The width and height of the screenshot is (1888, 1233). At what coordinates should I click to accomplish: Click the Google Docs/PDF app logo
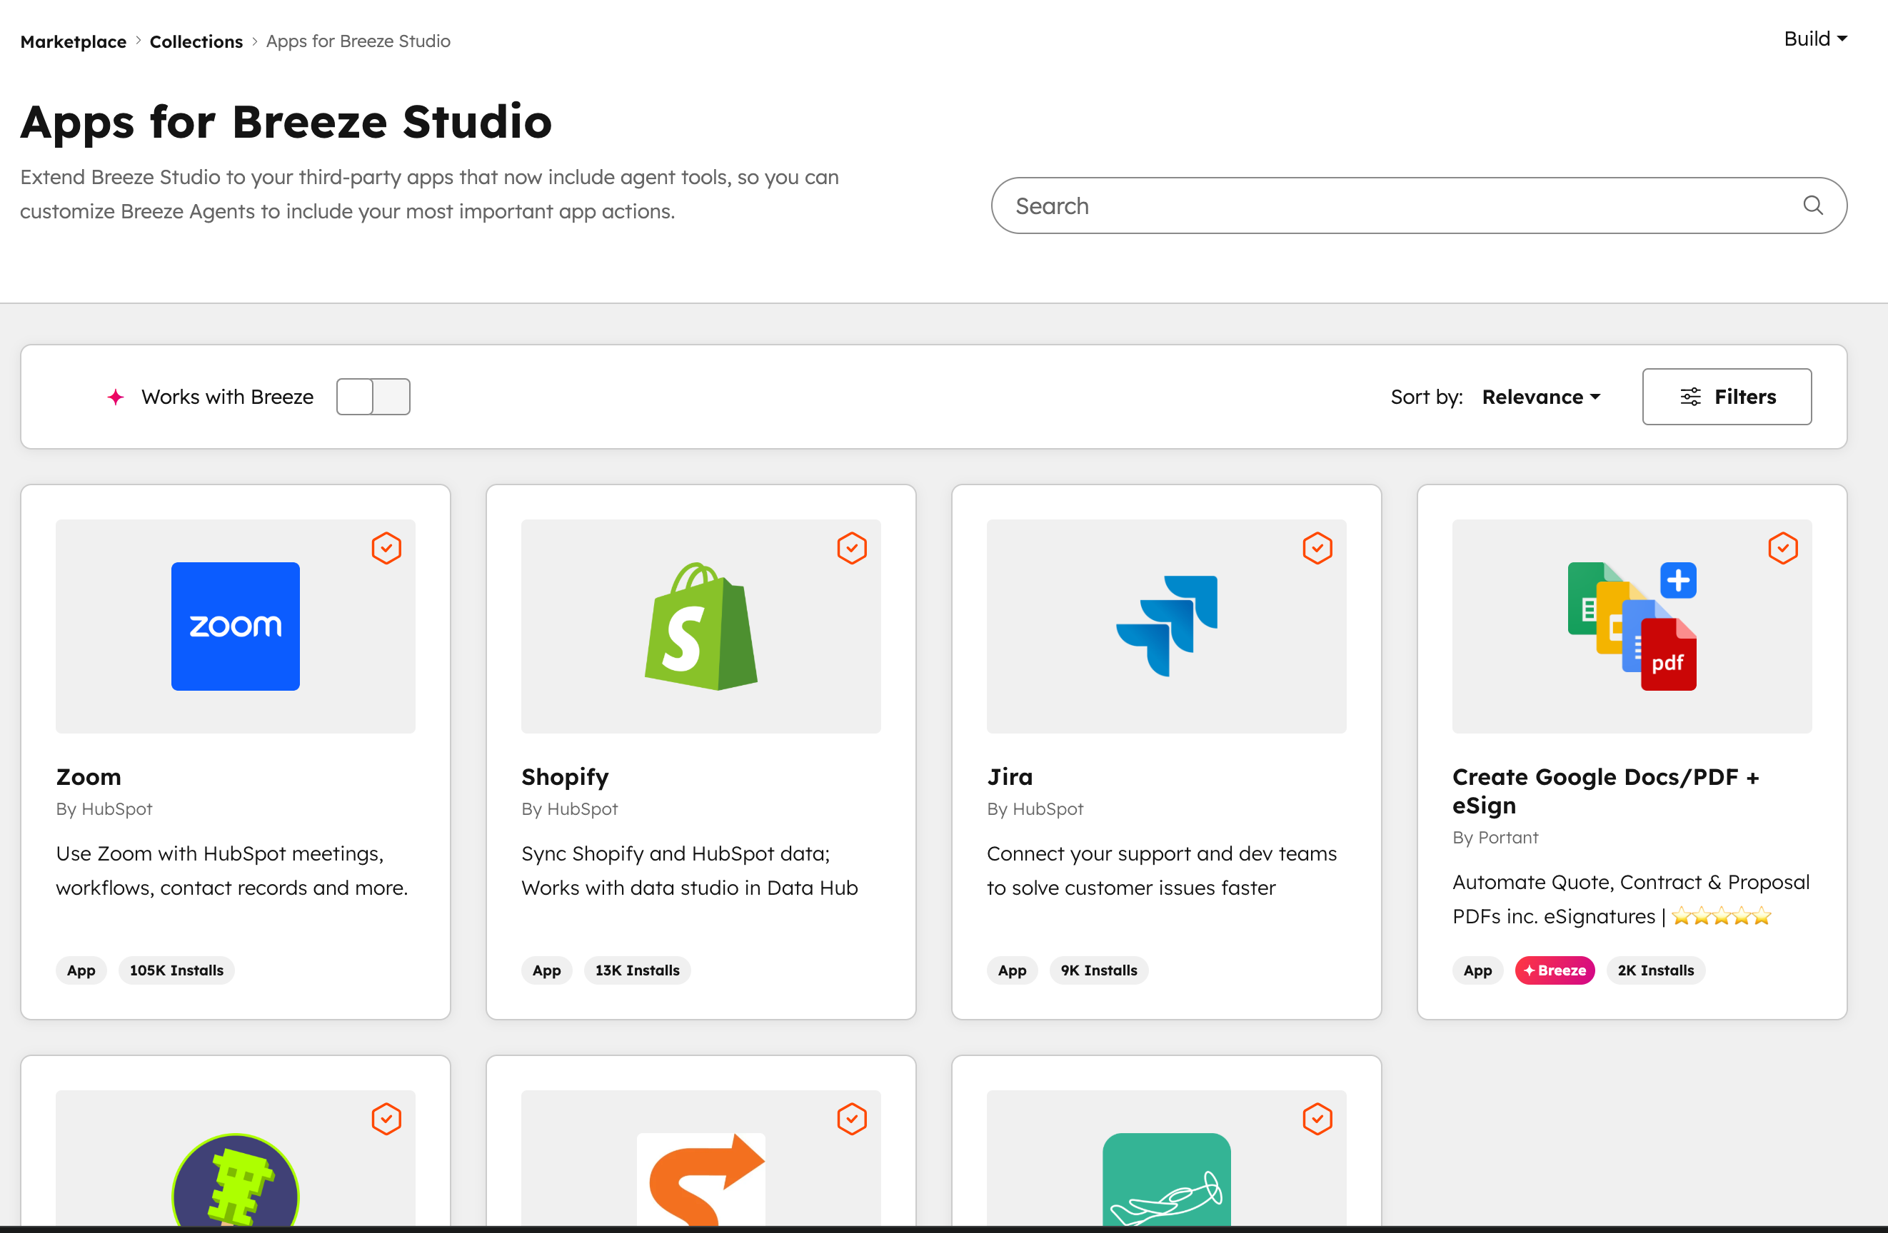(1632, 626)
